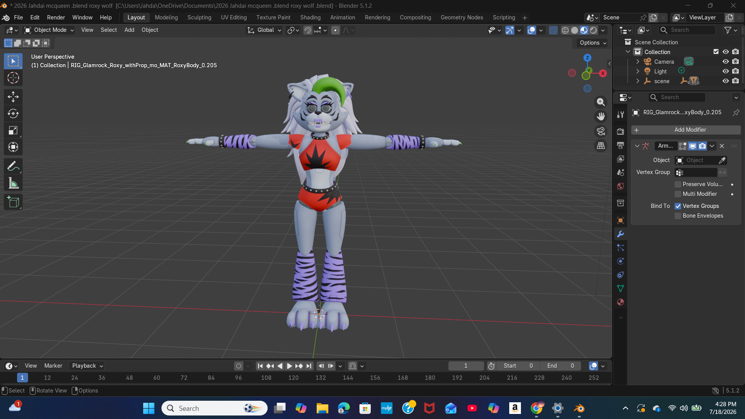Jump to the timeline start frame

260,366
